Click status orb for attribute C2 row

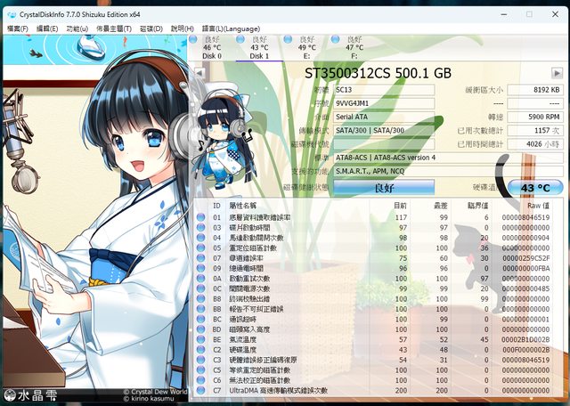pos(200,348)
